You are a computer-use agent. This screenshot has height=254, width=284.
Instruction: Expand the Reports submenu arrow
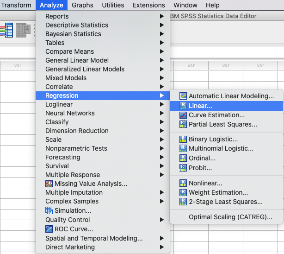pos(162,16)
